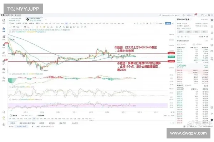Click the 2,432.50 last price in the order book

click(181, 65)
